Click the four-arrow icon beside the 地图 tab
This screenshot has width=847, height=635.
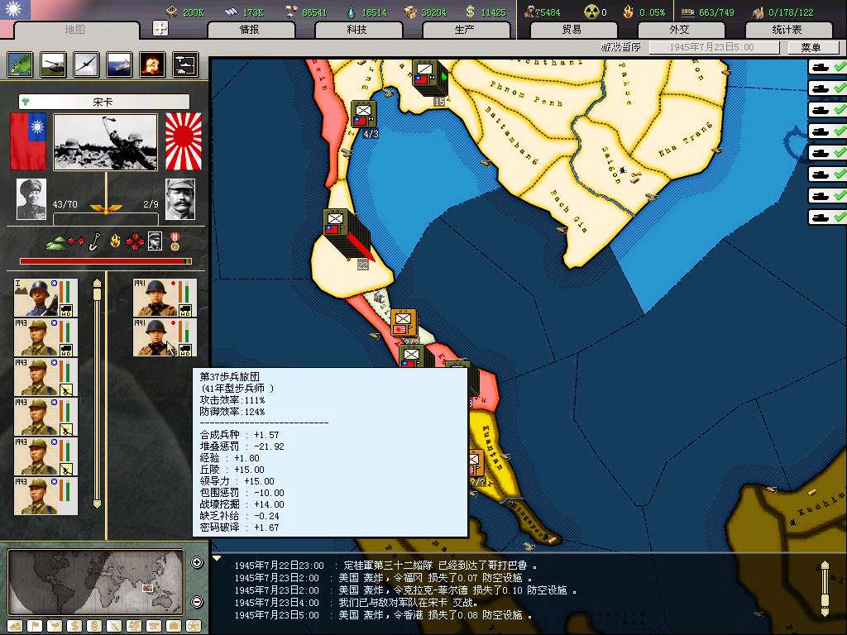(160, 28)
